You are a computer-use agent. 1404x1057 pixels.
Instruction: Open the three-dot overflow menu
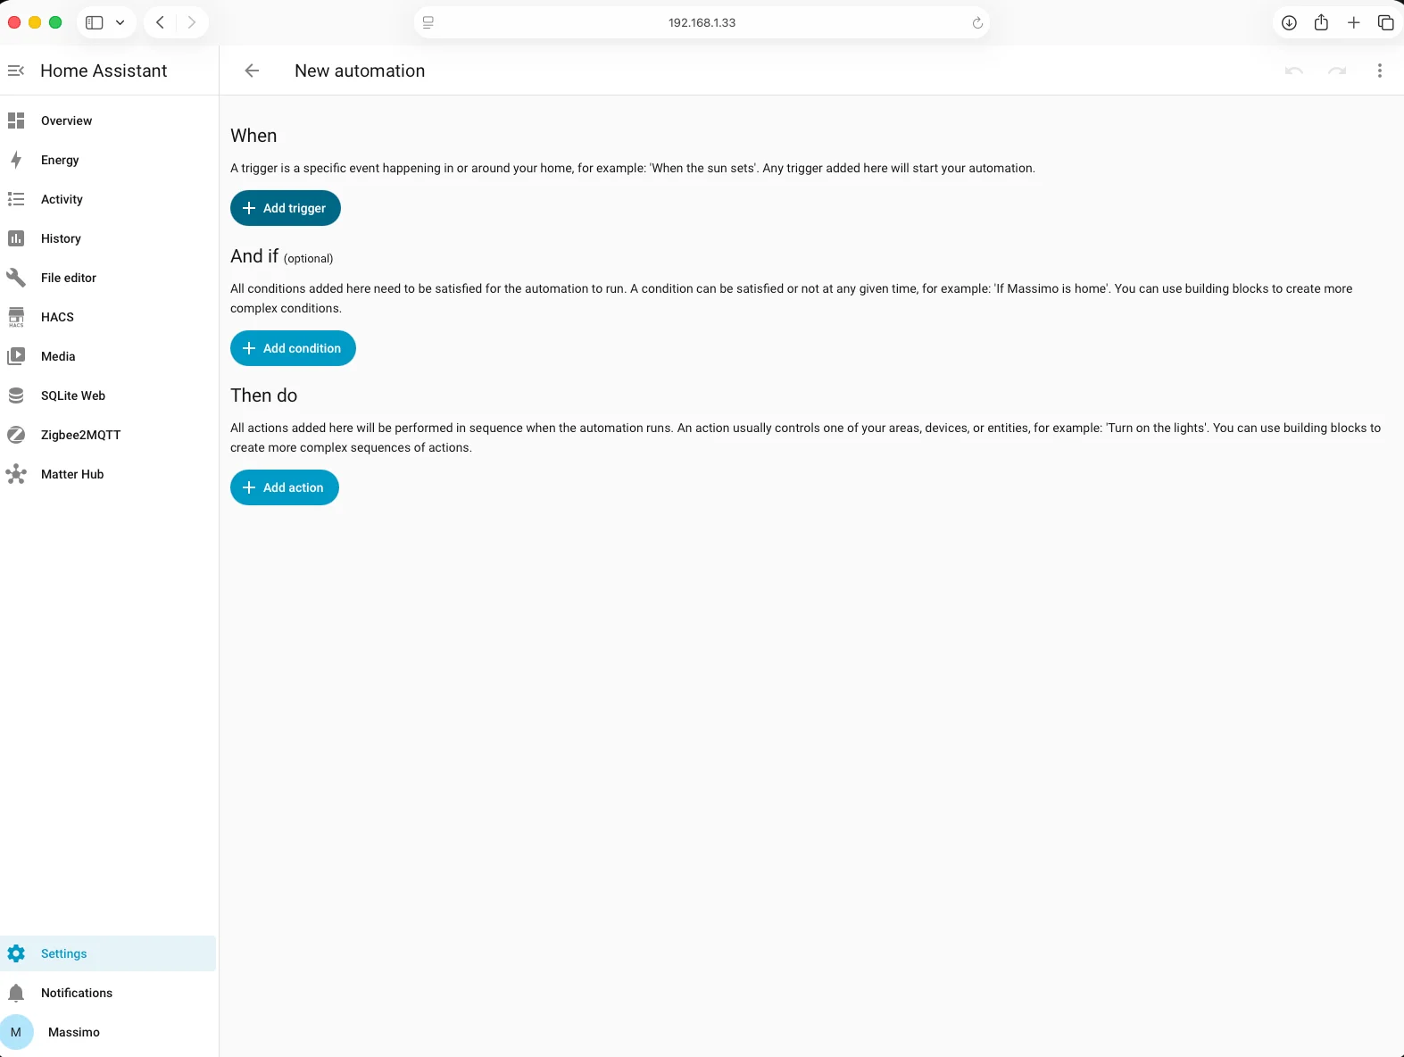1380,71
